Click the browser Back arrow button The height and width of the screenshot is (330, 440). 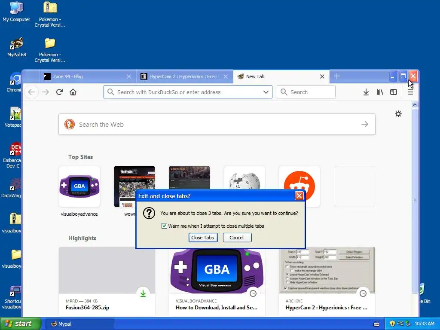click(31, 92)
